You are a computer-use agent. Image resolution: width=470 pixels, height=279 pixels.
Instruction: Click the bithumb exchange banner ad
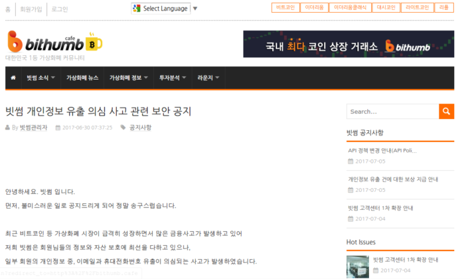(349, 44)
